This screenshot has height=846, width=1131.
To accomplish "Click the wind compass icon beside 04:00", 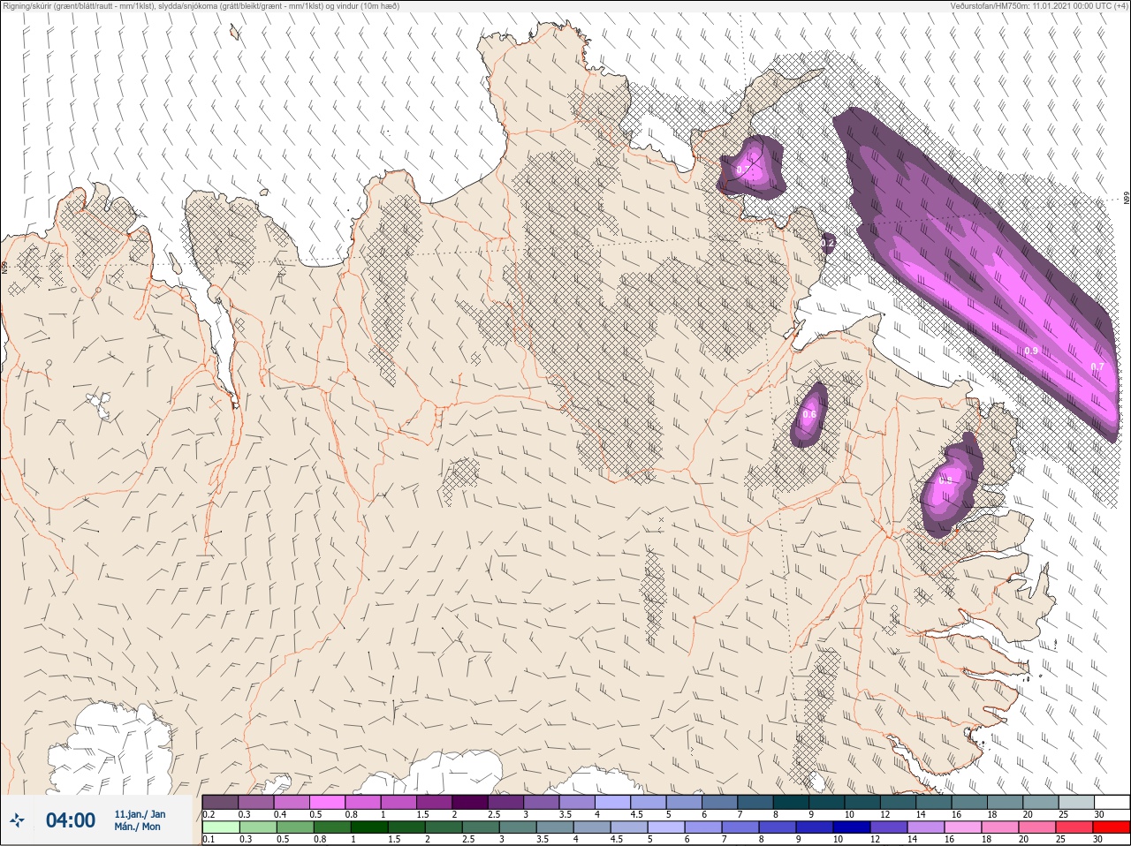I will tap(18, 821).
